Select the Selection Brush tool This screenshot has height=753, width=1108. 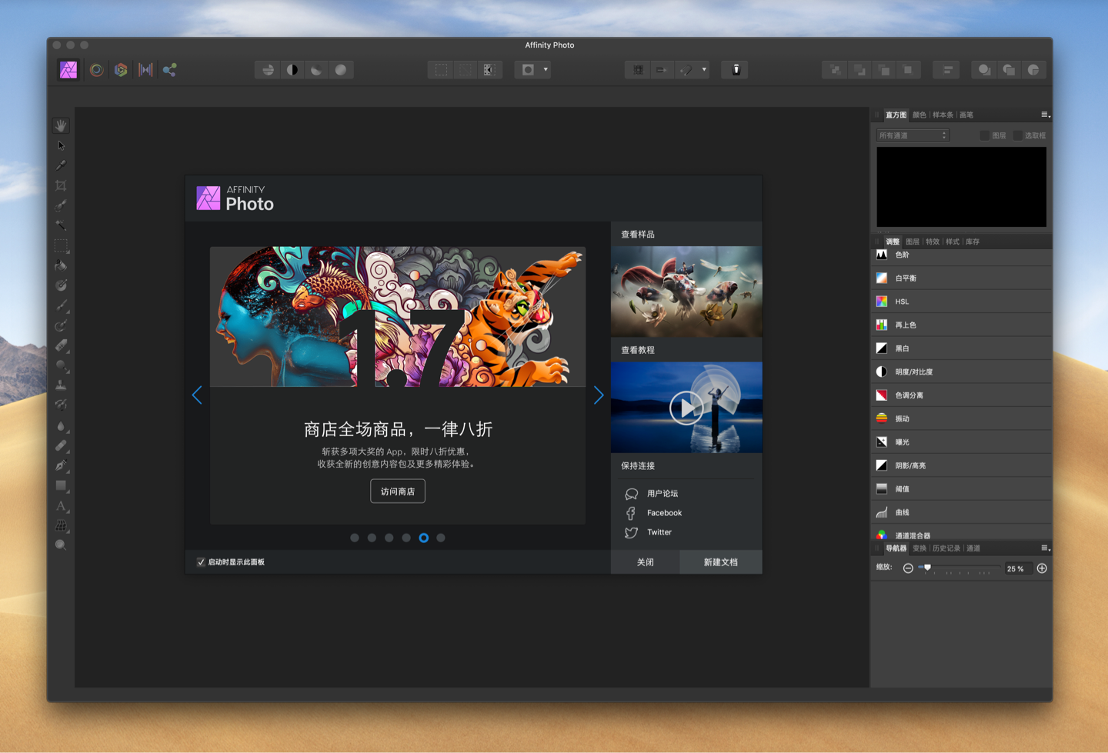[61, 205]
